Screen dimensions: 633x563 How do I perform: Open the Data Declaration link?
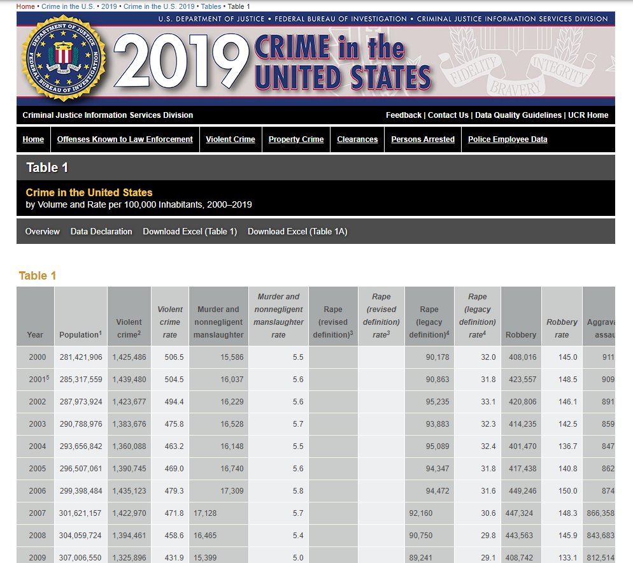tap(101, 231)
